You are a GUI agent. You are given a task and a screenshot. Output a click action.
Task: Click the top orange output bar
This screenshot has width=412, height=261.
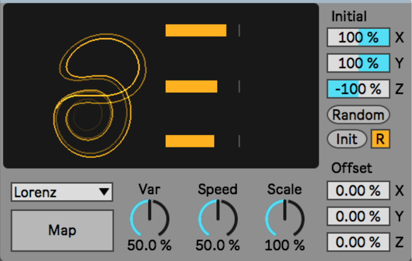196,30
